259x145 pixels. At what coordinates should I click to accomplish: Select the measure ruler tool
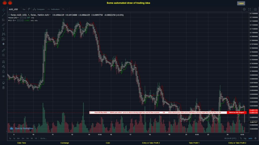(4, 50)
